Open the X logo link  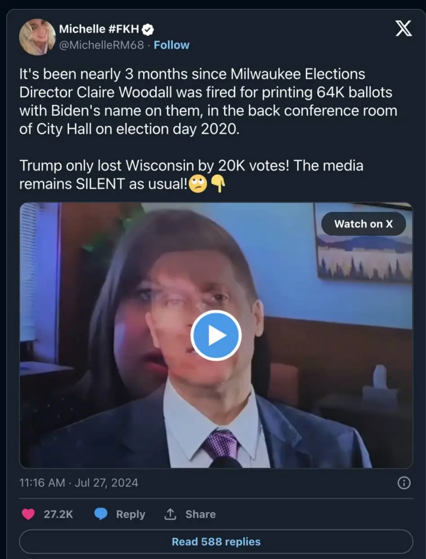[403, 29]
